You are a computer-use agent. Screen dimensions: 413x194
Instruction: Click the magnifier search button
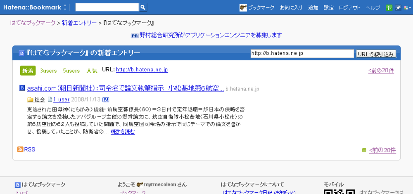pyautogui.click(x=143, y=7)
